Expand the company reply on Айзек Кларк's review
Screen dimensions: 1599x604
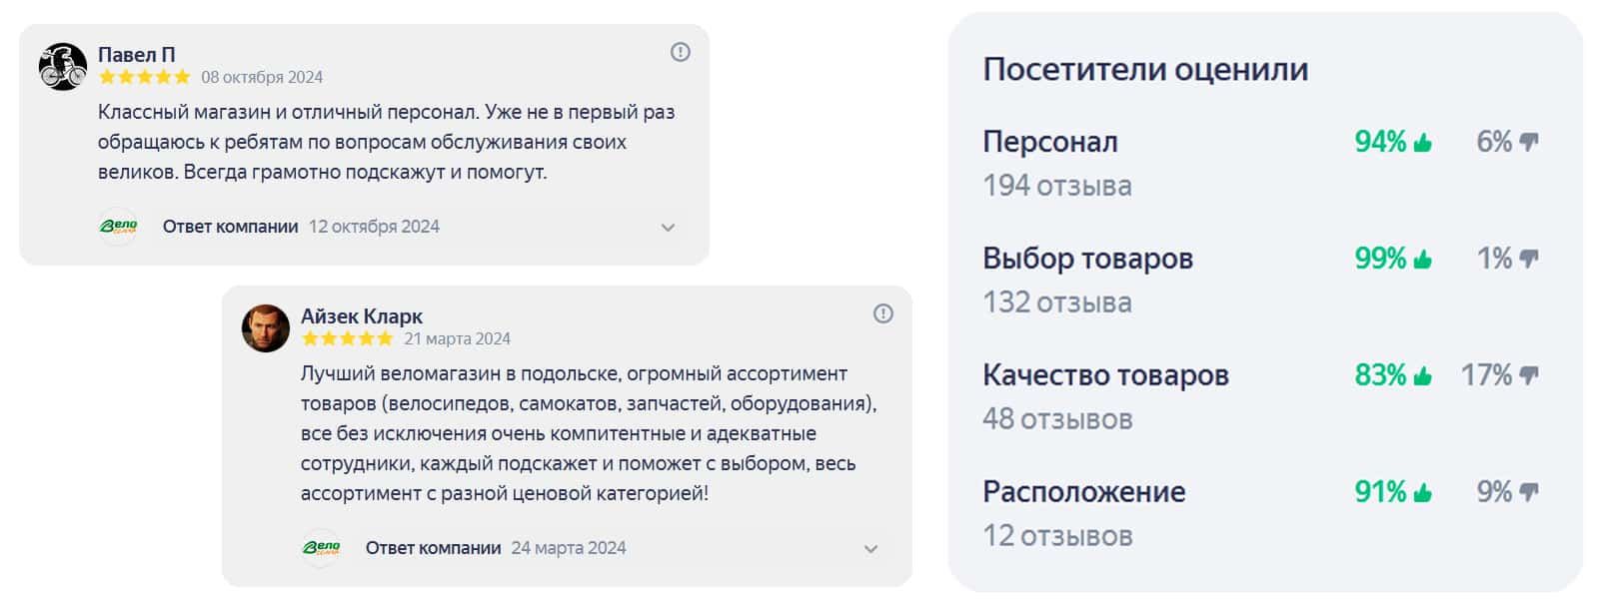pyautogui.click(x=870, y=548)
